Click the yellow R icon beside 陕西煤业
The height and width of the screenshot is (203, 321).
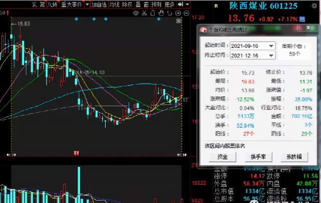[216, 6]
